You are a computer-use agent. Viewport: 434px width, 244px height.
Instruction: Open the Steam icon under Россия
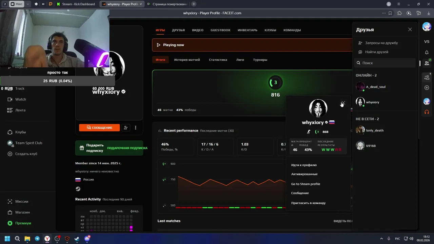(78, 189)
